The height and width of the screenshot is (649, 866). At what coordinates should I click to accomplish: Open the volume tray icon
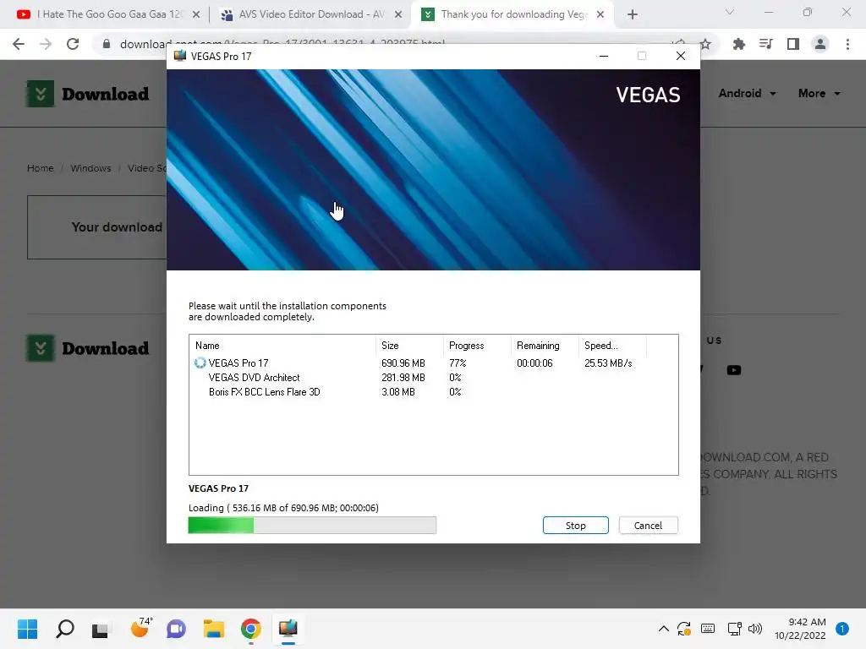click(x=754, y=629)
